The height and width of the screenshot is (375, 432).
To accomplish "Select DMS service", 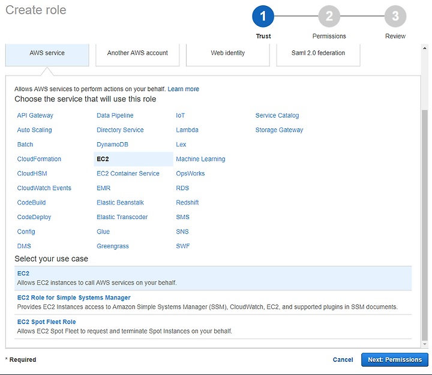I will [x=24, y=246].
